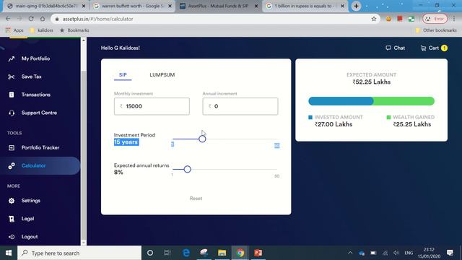Click the Error profile button

[435, 19]
